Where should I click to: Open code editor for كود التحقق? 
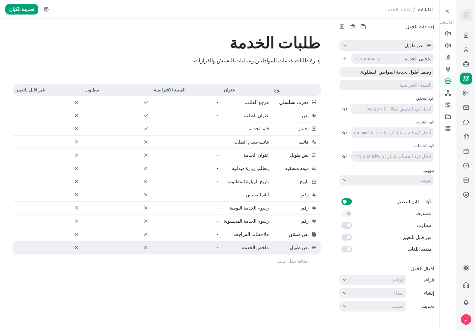(x=345, y=109)
